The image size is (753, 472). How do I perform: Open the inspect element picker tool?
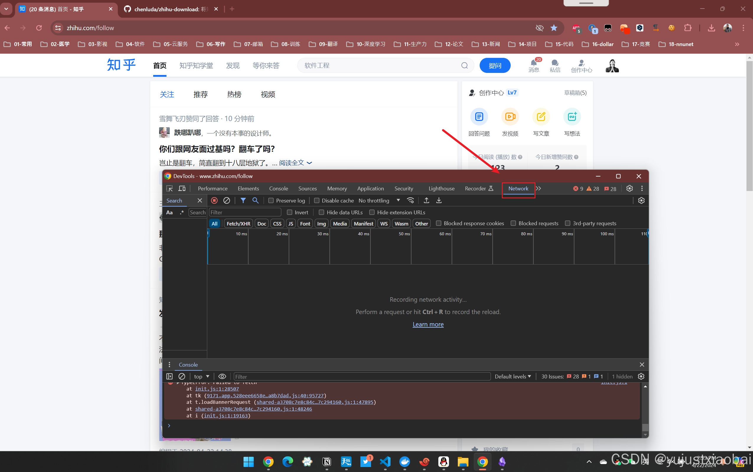pos(169,189)
